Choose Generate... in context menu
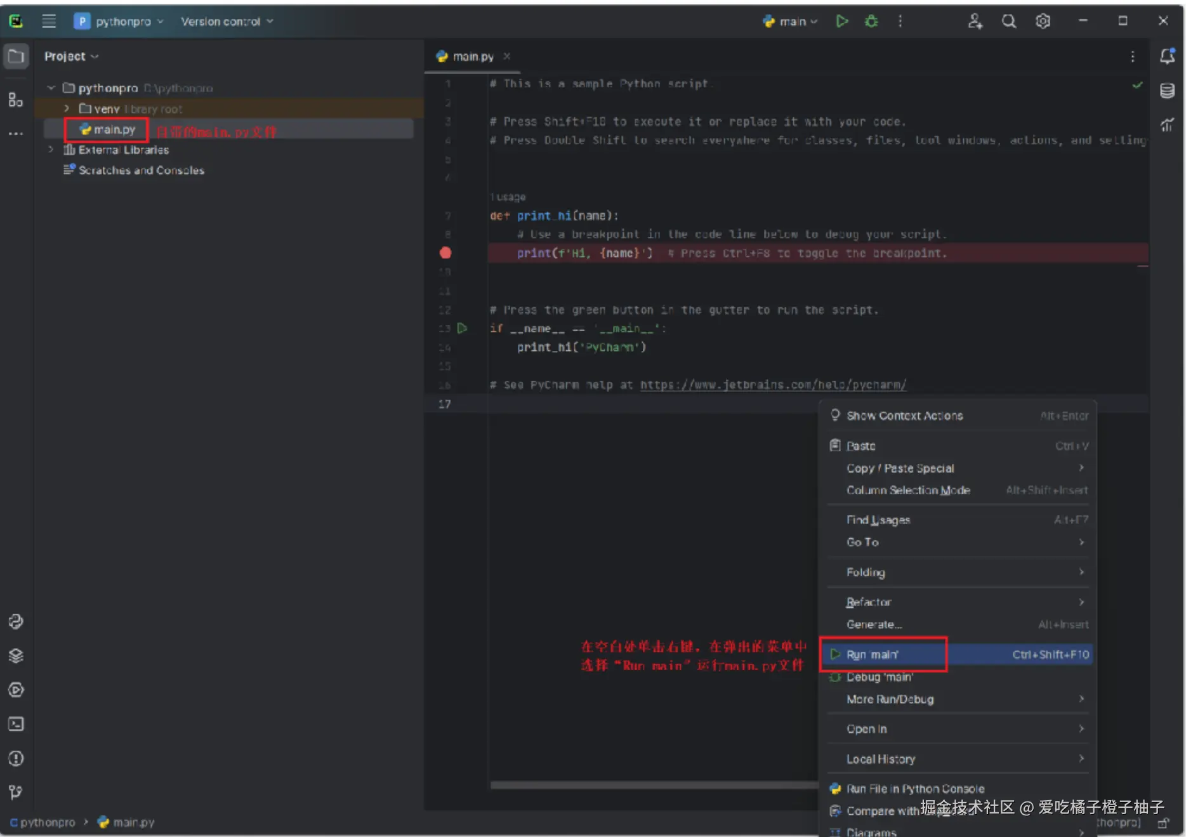Image resolution: width=1186 pixels, height=837 pixels. pos(958,624)
